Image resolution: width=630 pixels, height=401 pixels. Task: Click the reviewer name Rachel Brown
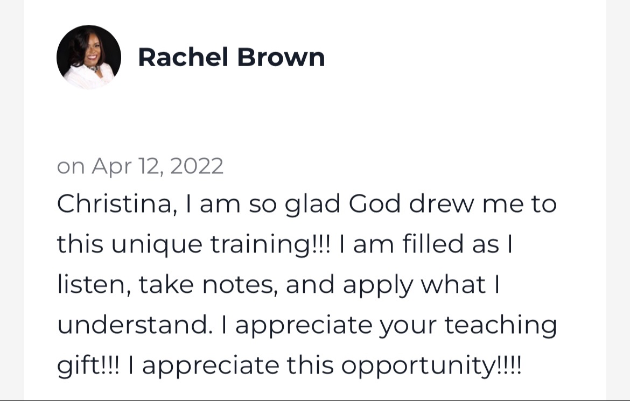pyautogui.click(x=232, y=57)
